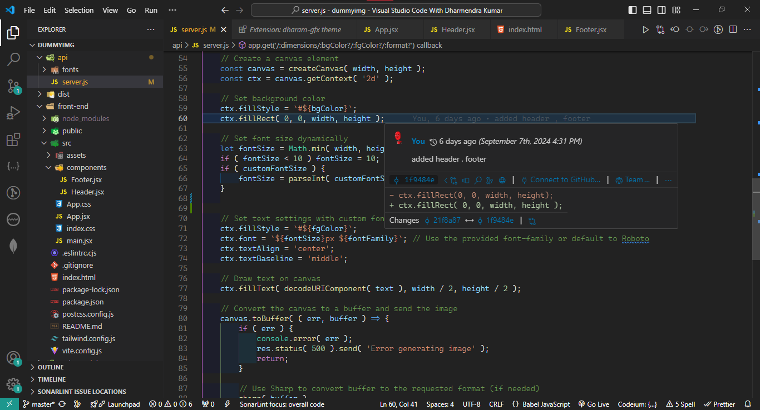Toggle Go Live server in status bar
Image resolution: width=760 pixels, height=410 pixels.
point(594,404)
